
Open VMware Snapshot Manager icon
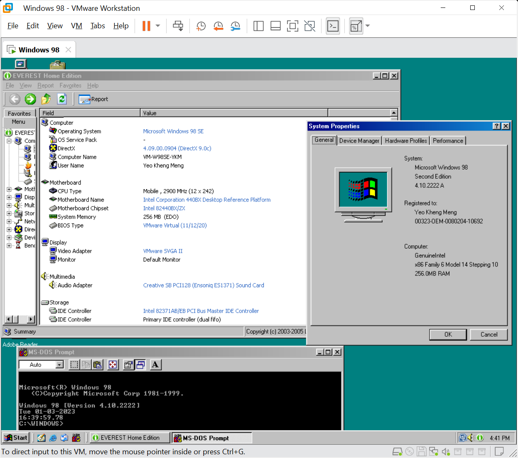coord(235,26)
